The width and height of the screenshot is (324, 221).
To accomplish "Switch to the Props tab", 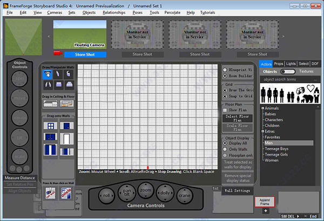I will (279, 64).
